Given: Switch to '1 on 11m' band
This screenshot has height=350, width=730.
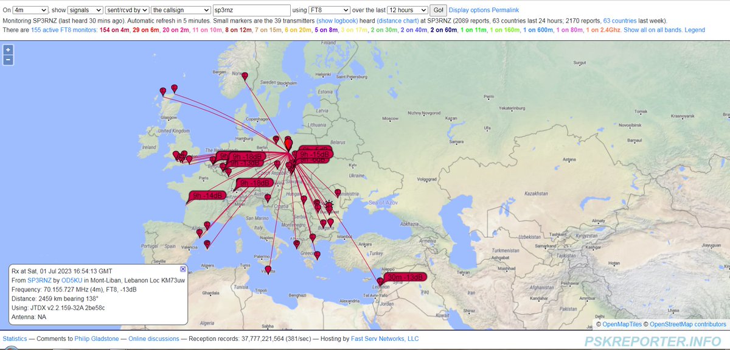Looking at the screenshot, I should [x=474, y=30].
